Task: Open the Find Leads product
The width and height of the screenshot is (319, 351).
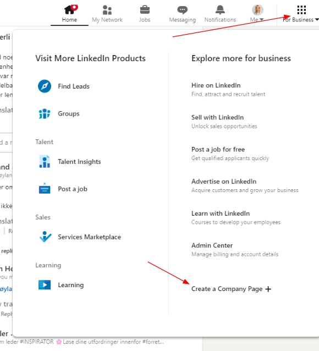Action: [74, 86]
